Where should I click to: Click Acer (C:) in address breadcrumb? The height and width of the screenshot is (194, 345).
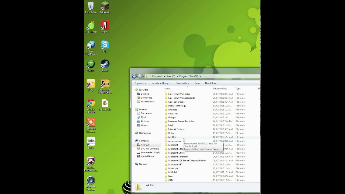(x=171, y=76)
